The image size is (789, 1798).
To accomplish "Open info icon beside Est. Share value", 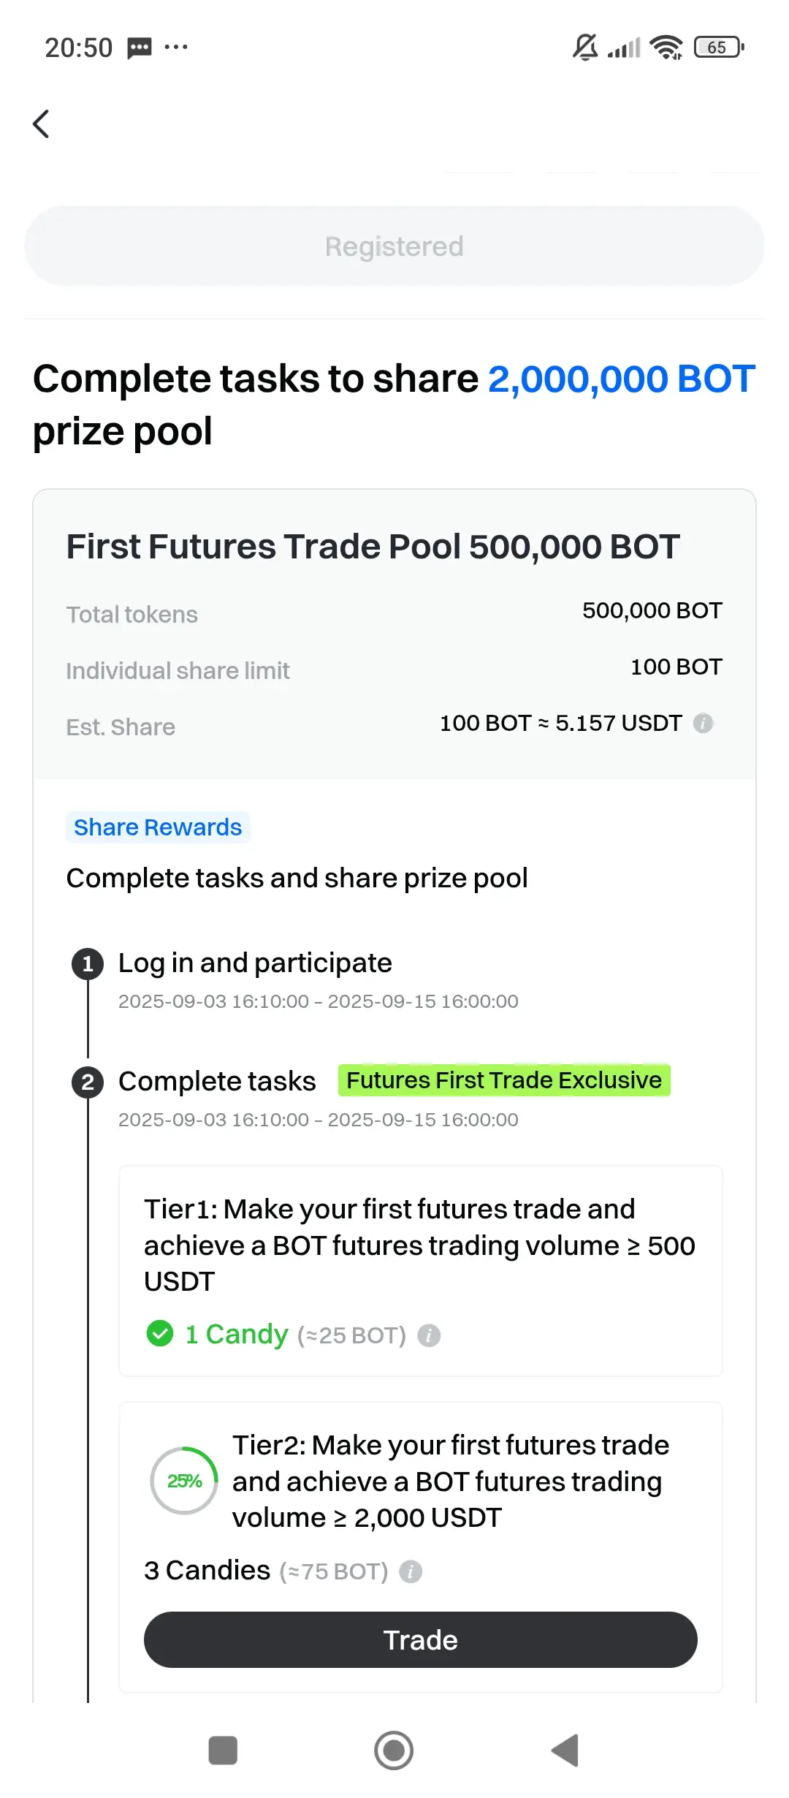I will click(x=703, y=723).
